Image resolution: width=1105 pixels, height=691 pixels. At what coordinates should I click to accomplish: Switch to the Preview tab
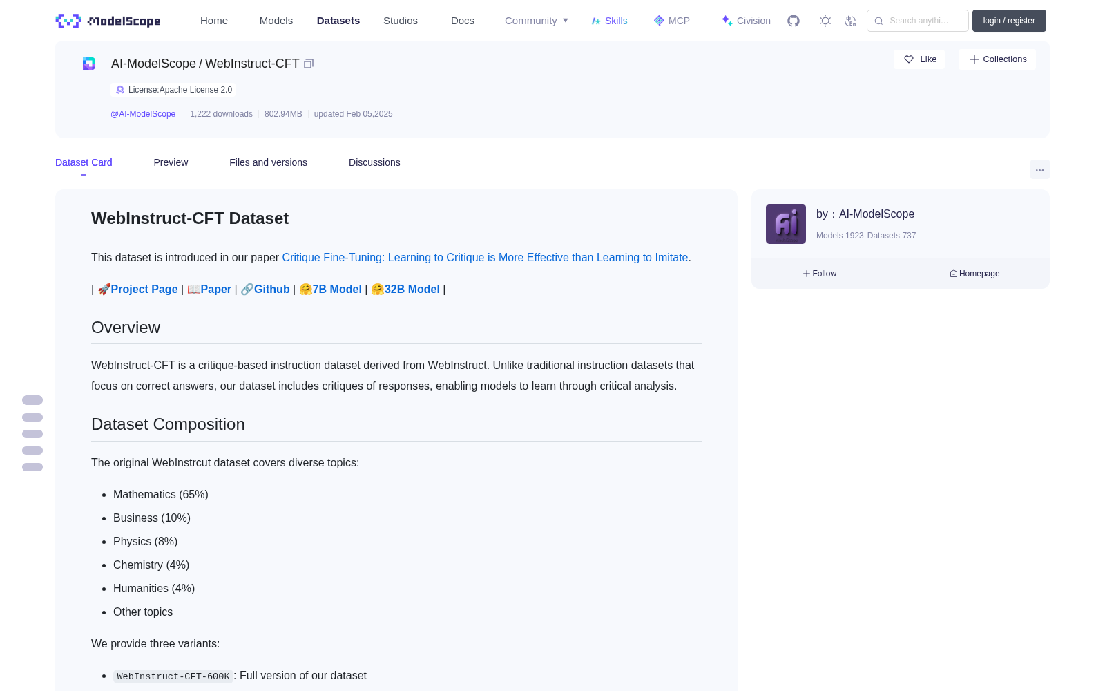(x=171, y=162)
